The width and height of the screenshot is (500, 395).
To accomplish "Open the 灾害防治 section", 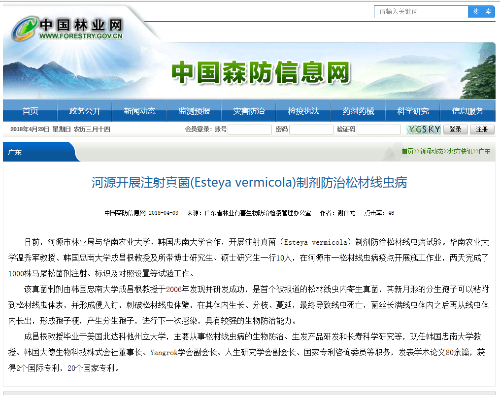I will pos(249,111).
